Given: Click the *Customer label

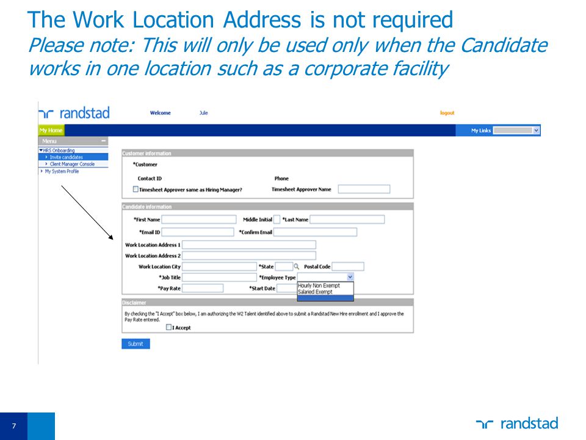Looking at the screenshot, I should 145,164.
